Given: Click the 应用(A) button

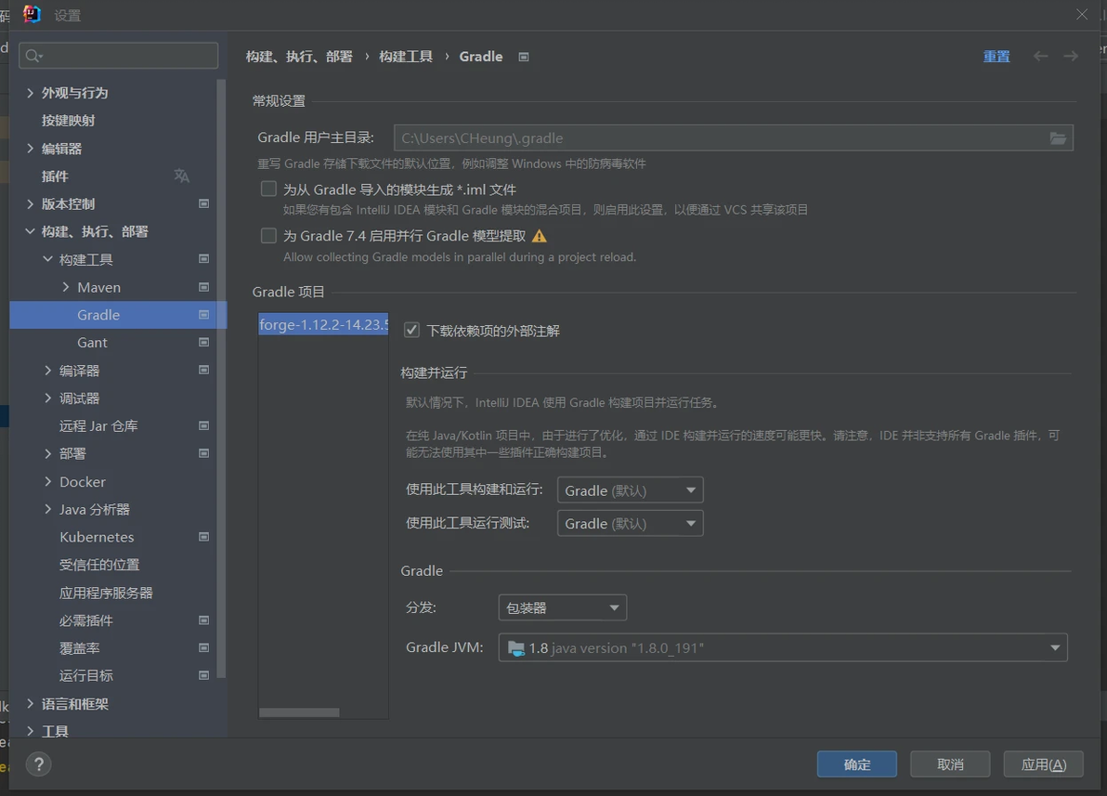Looking at the screenshot, I should point(1044,764).
